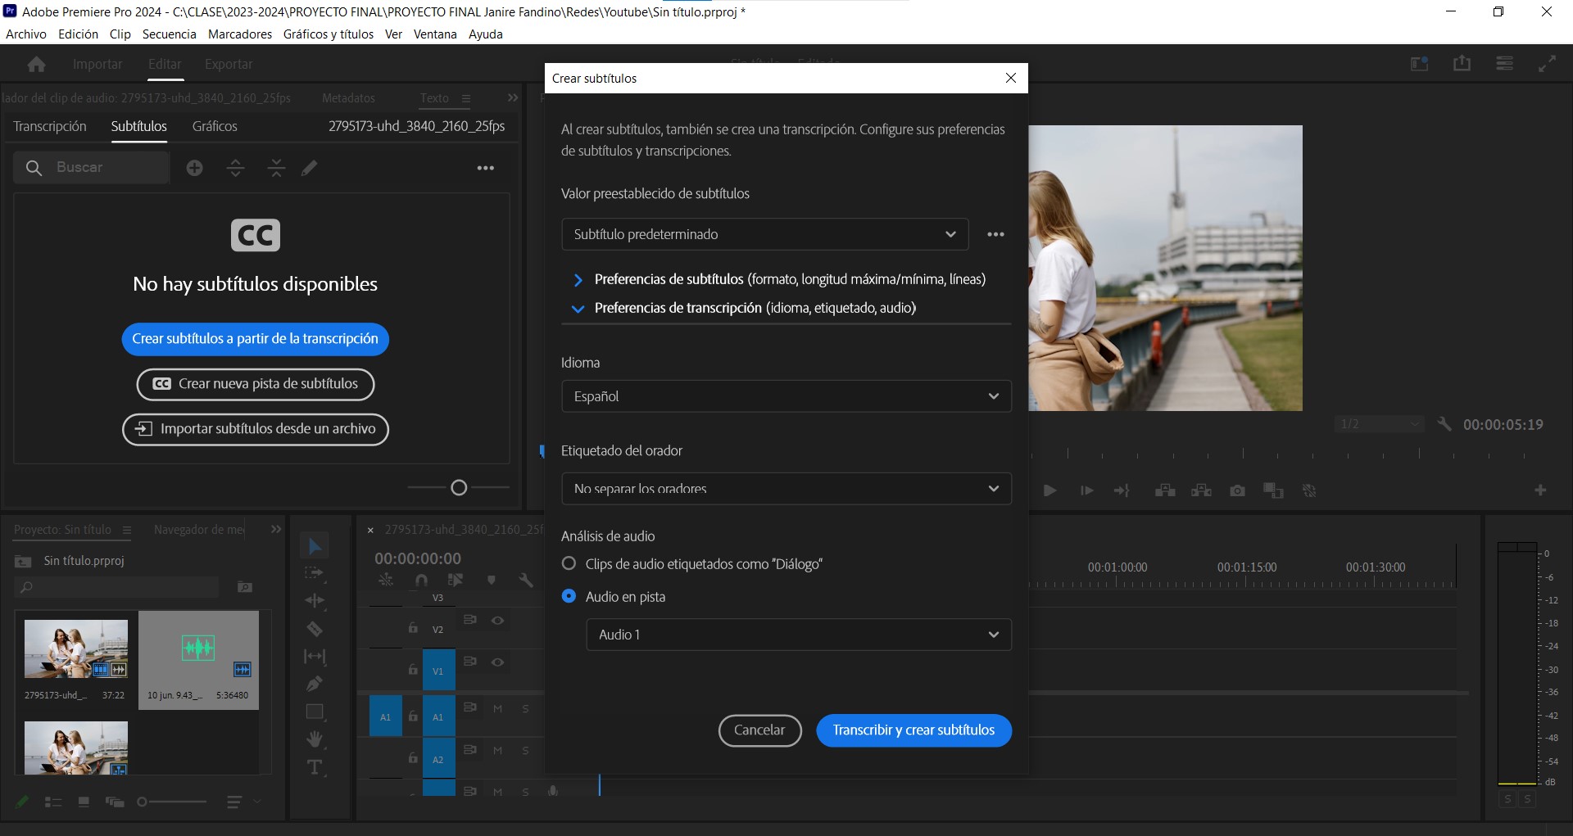Adjust the Subtítulos panel zoom slider handle
The image size is (1573, 836).
pos(459,488)
